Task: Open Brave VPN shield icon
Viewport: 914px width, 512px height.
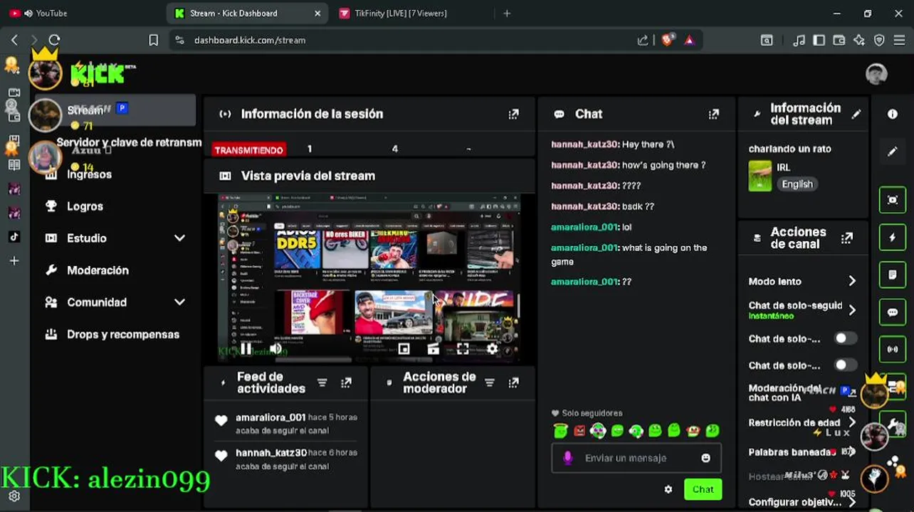Action: click(879, 41)
